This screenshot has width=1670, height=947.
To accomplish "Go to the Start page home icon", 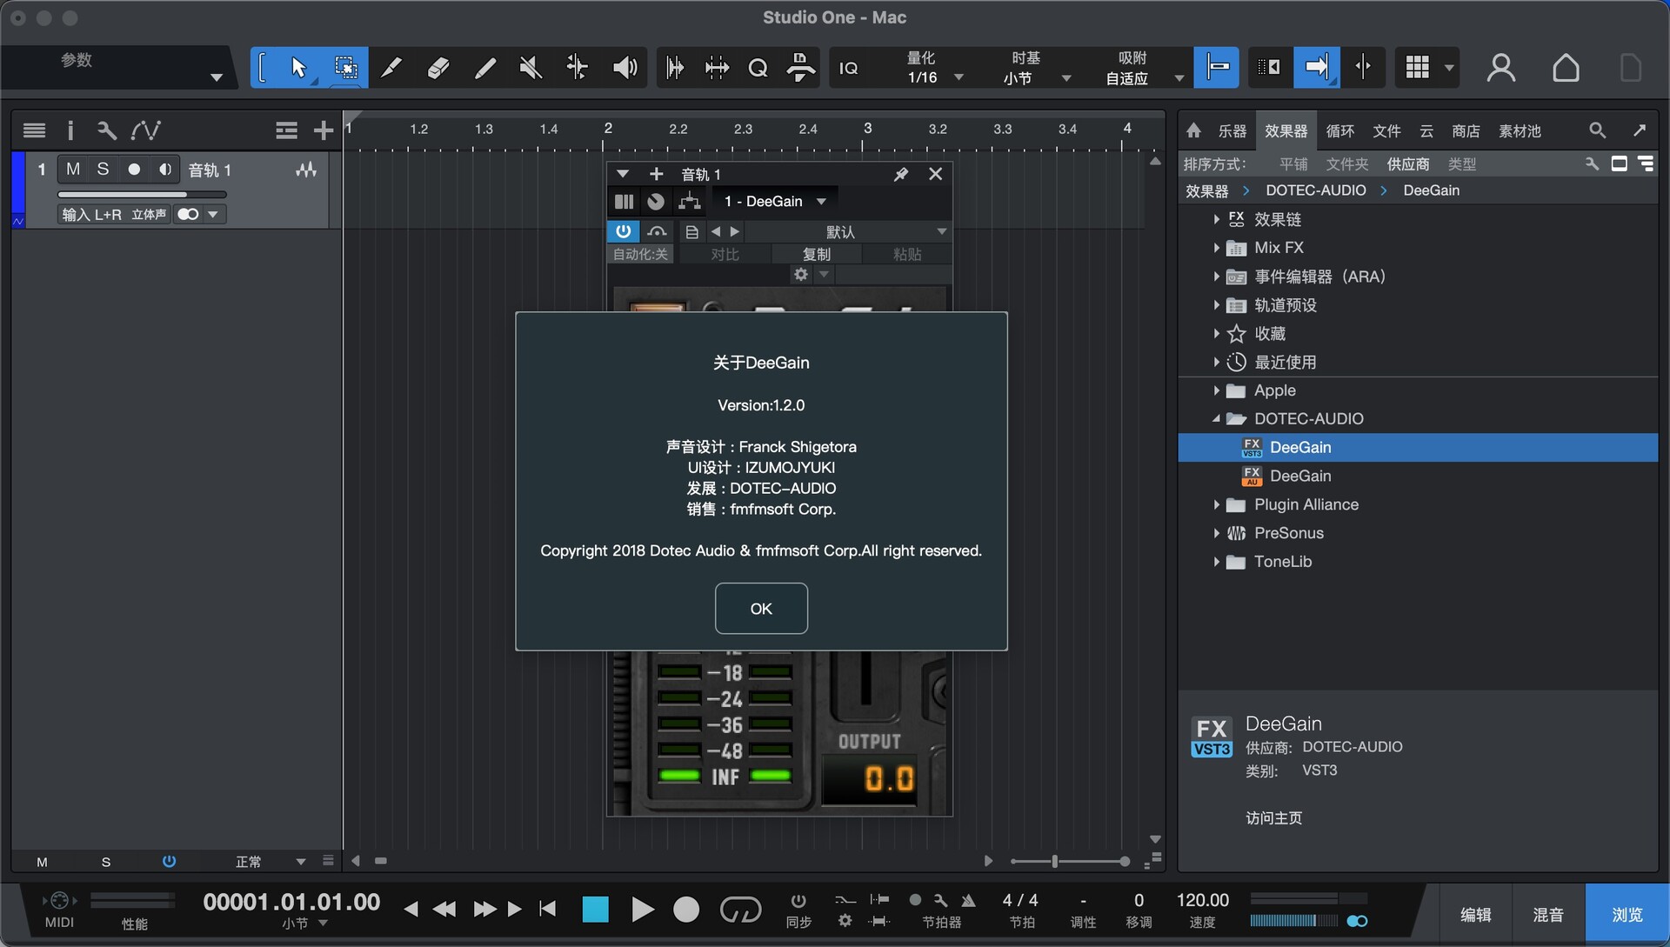I will click(x=1566, y=68).
